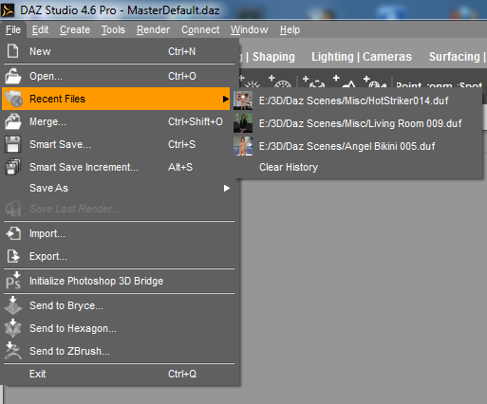The width and height of the screenshot is (487, 404).
Task: Click the Photoshop Ps bridge icon
Action: pyautogui.click(x=13, y=281)
